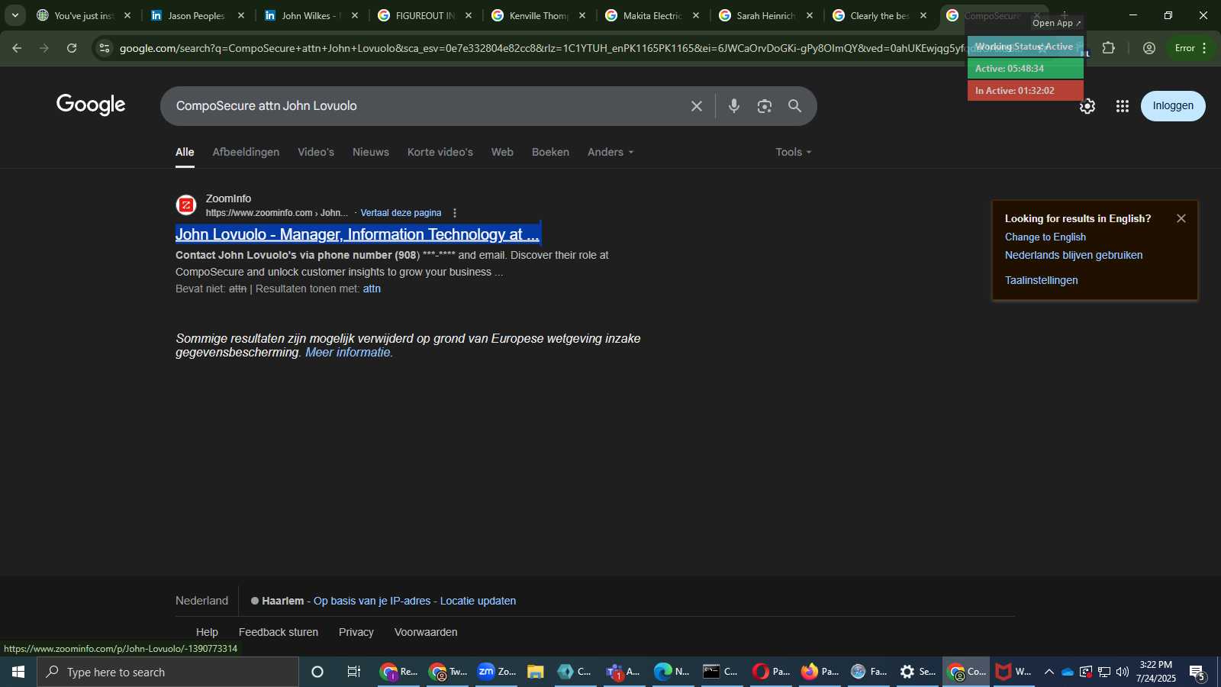Close the 'Makita Electric' tab

[696, 15]
